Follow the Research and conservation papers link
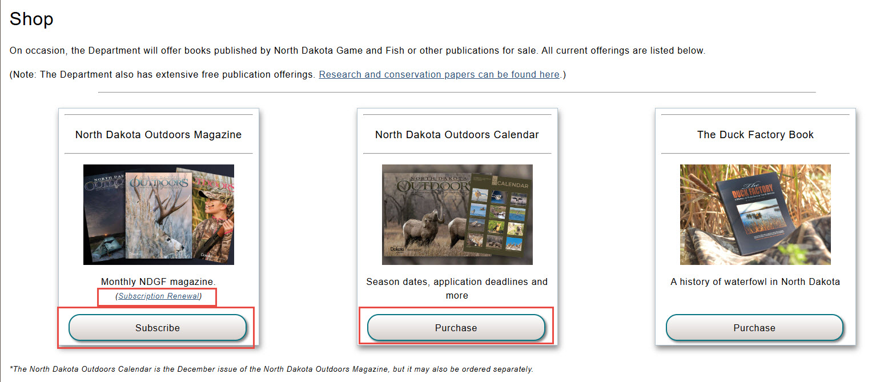Screen dimensions: 880x382 pos(439,74)
